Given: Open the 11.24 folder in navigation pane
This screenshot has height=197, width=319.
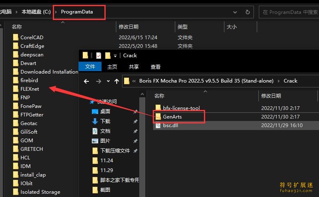Looking at the screenshot, I should click(103, 161).
